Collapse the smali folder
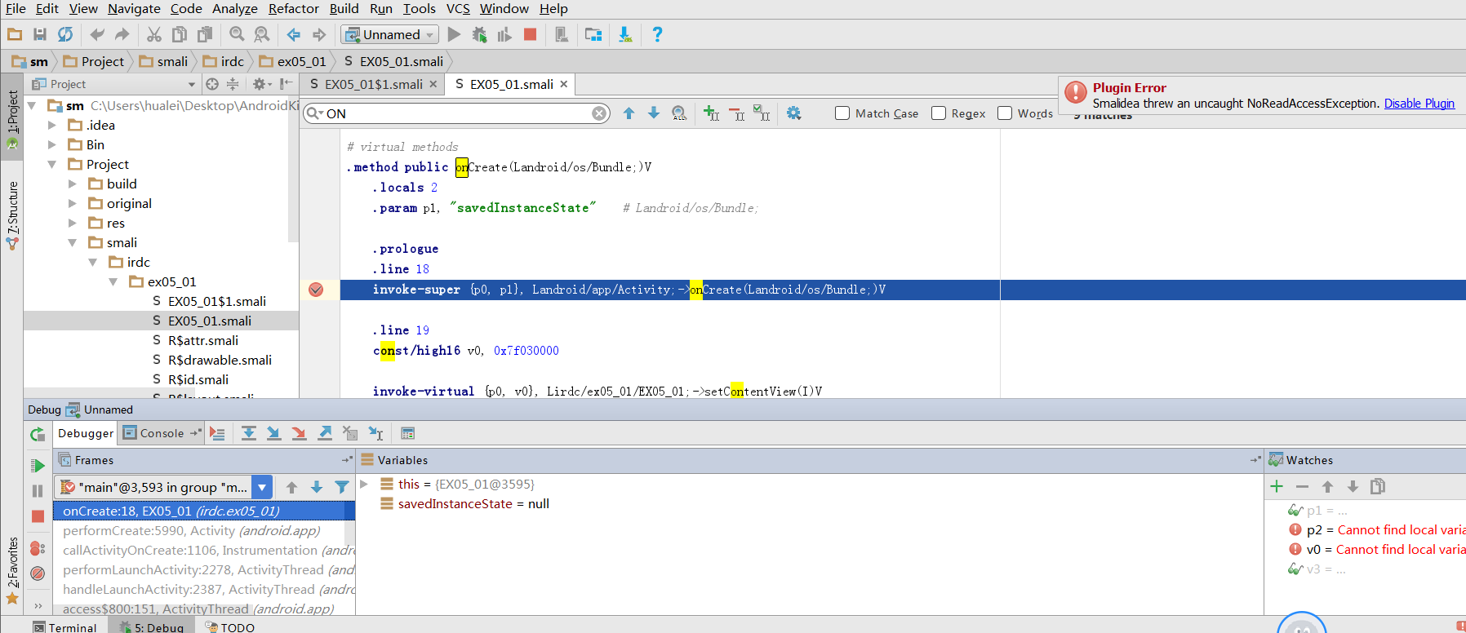The width and height of the screenshot is (1466, 633). click(73, 242)
